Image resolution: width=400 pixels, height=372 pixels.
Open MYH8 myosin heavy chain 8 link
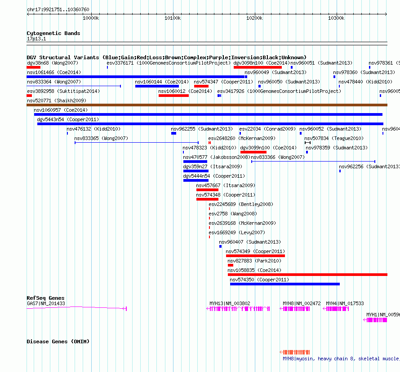click(x=341, y=359)
